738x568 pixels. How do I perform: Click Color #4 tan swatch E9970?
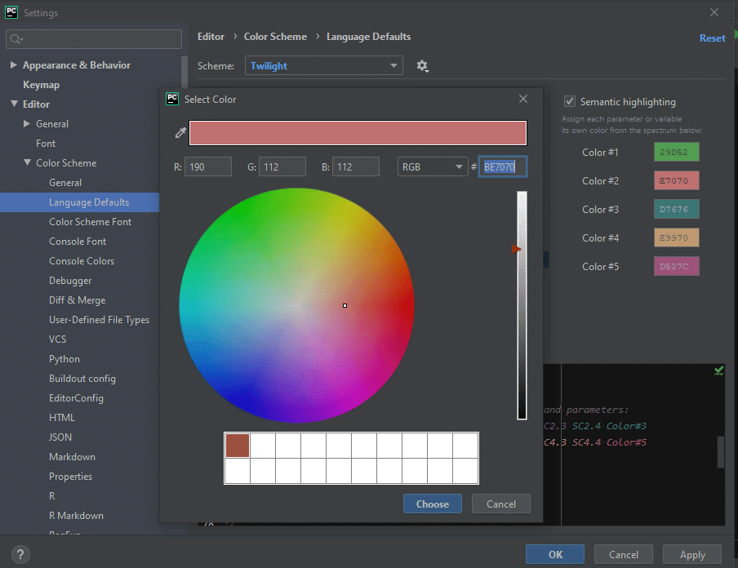(x=676, y=237)
